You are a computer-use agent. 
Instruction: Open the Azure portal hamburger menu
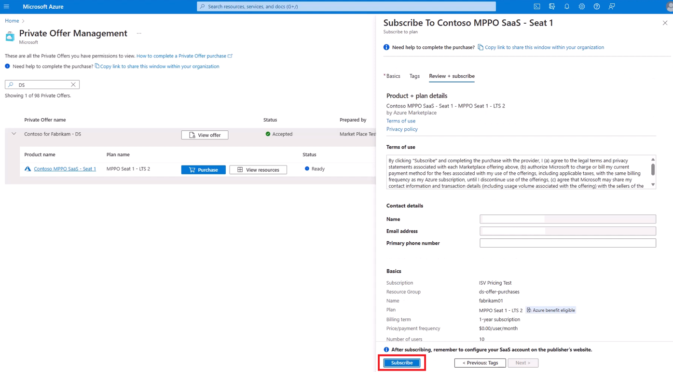click(x=7, y=7)
